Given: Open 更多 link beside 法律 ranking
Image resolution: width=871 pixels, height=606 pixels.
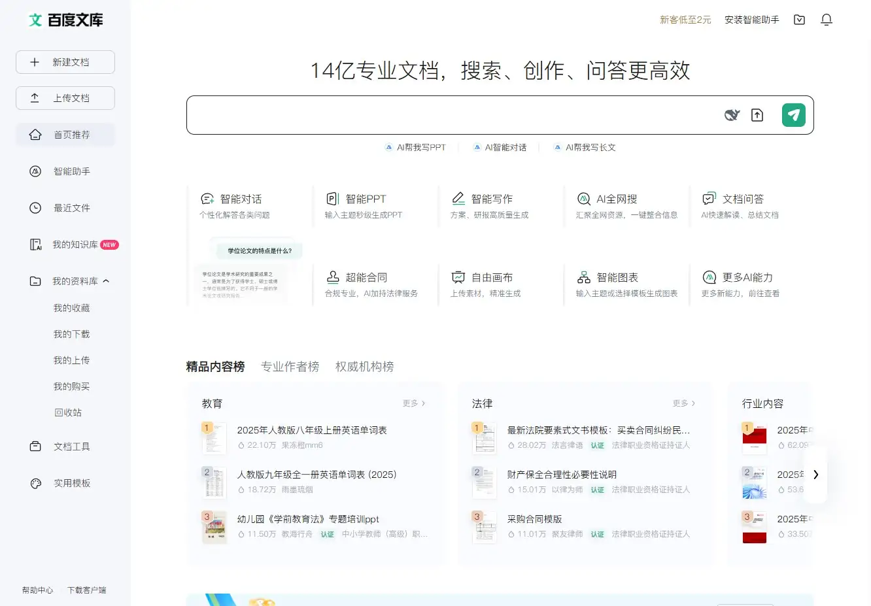Looking at the screenshot, I should pos(682,403).
